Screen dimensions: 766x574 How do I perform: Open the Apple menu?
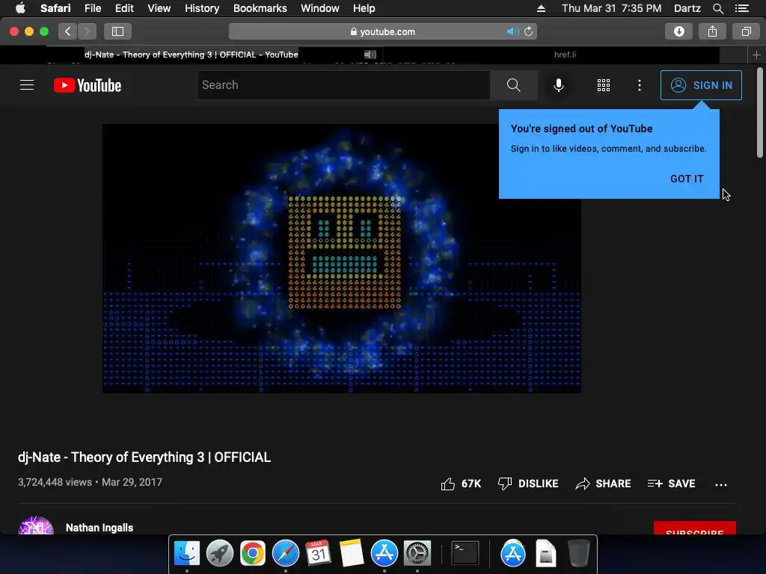tap(20, 8)
